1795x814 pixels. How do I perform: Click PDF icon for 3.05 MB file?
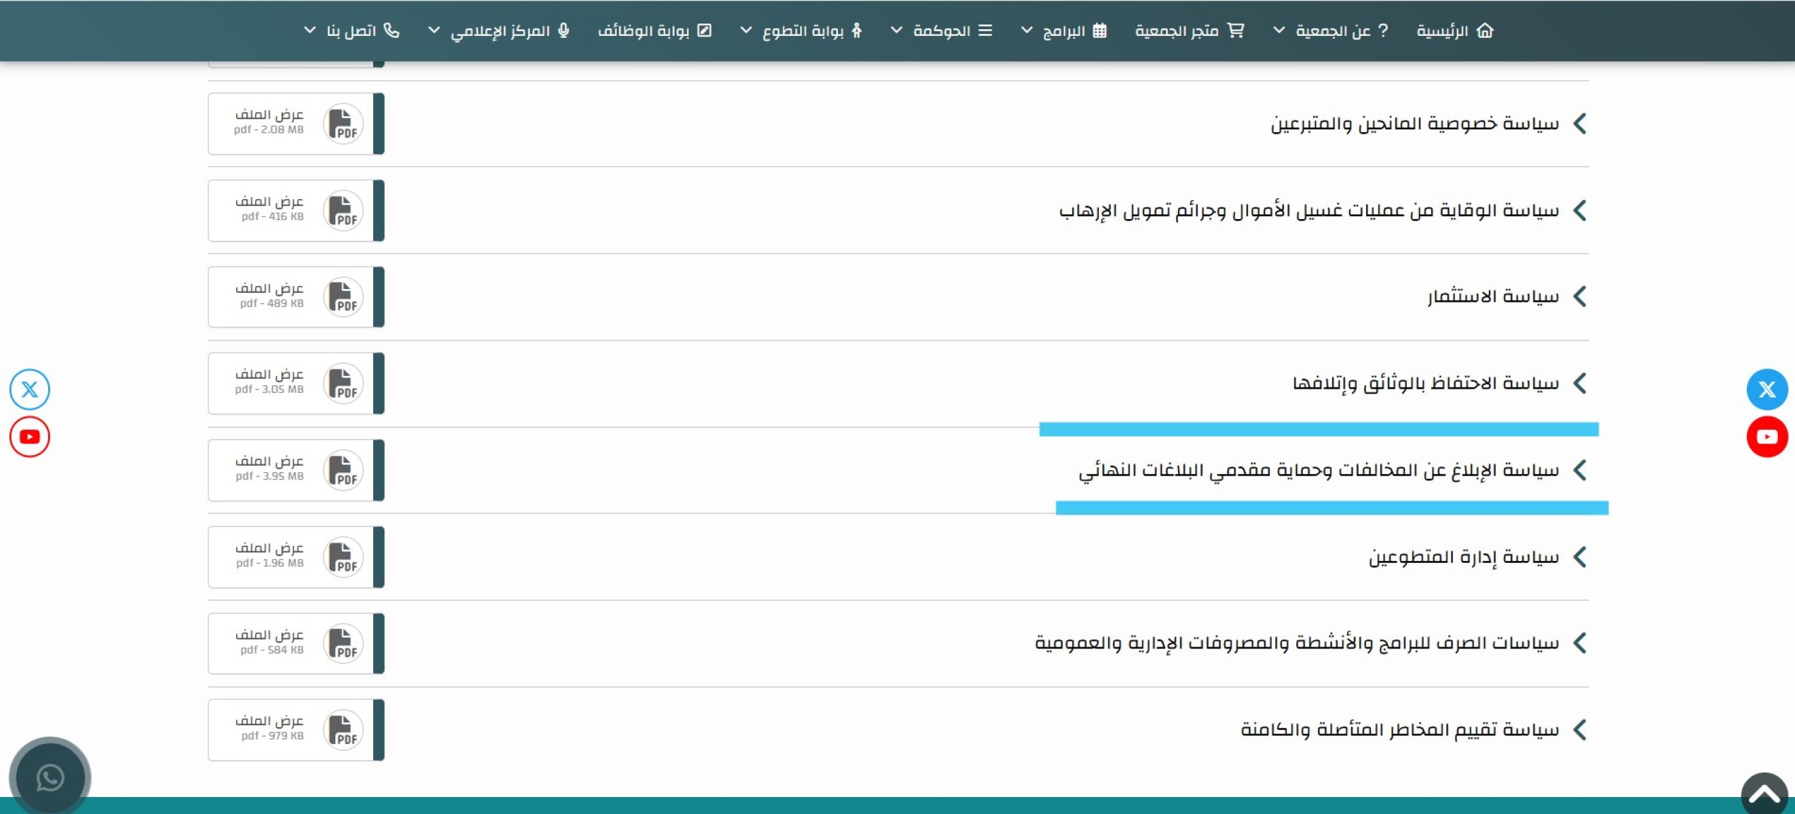[x=343, y=384]
